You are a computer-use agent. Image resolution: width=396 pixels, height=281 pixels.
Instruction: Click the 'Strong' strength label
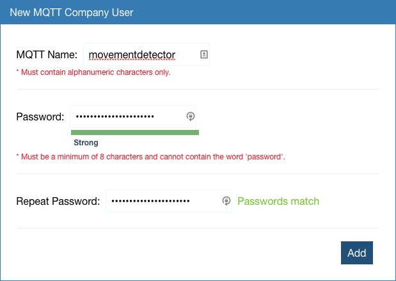point(86,143)
